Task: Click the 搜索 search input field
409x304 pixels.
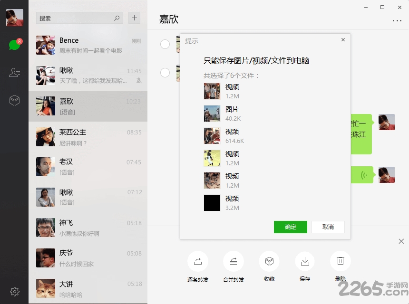Action: [76, 18]
